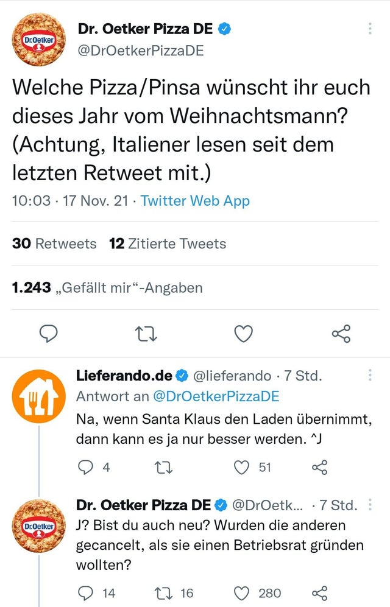Open reply icon on Lieferando's tweet
Viewport: 390px width, 607px height.
(x=86, y=468)
